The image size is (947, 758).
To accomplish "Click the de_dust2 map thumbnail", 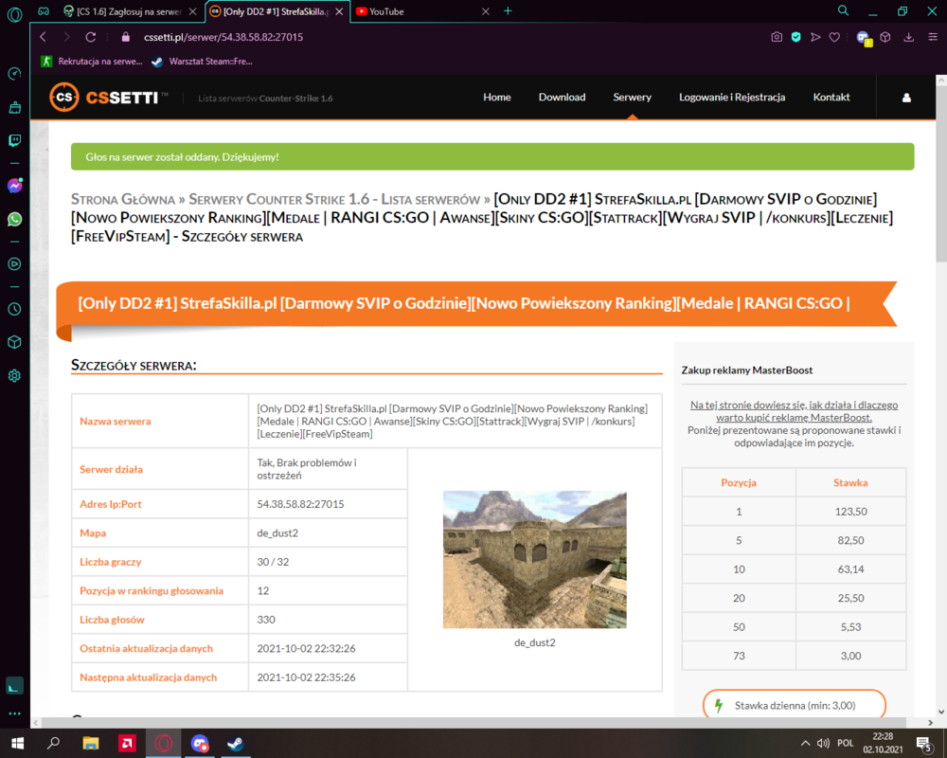I will coord(534,560).
